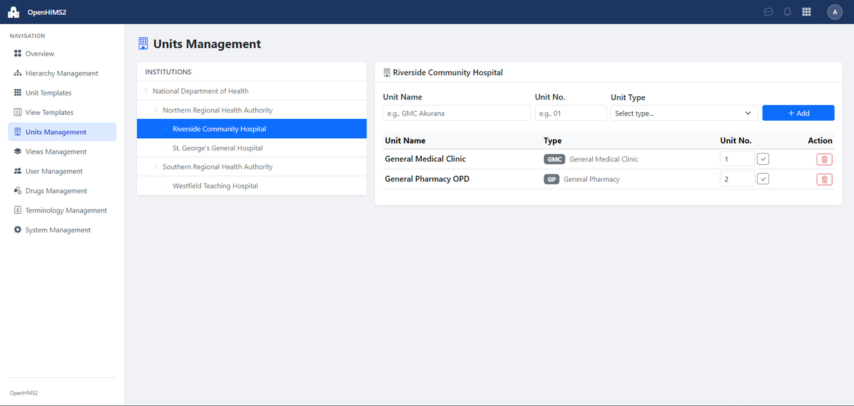The width and height of the screenshot is (854, 406).
Task: Delete the General Medical Clinic unit
Action: tap(824, 159)
